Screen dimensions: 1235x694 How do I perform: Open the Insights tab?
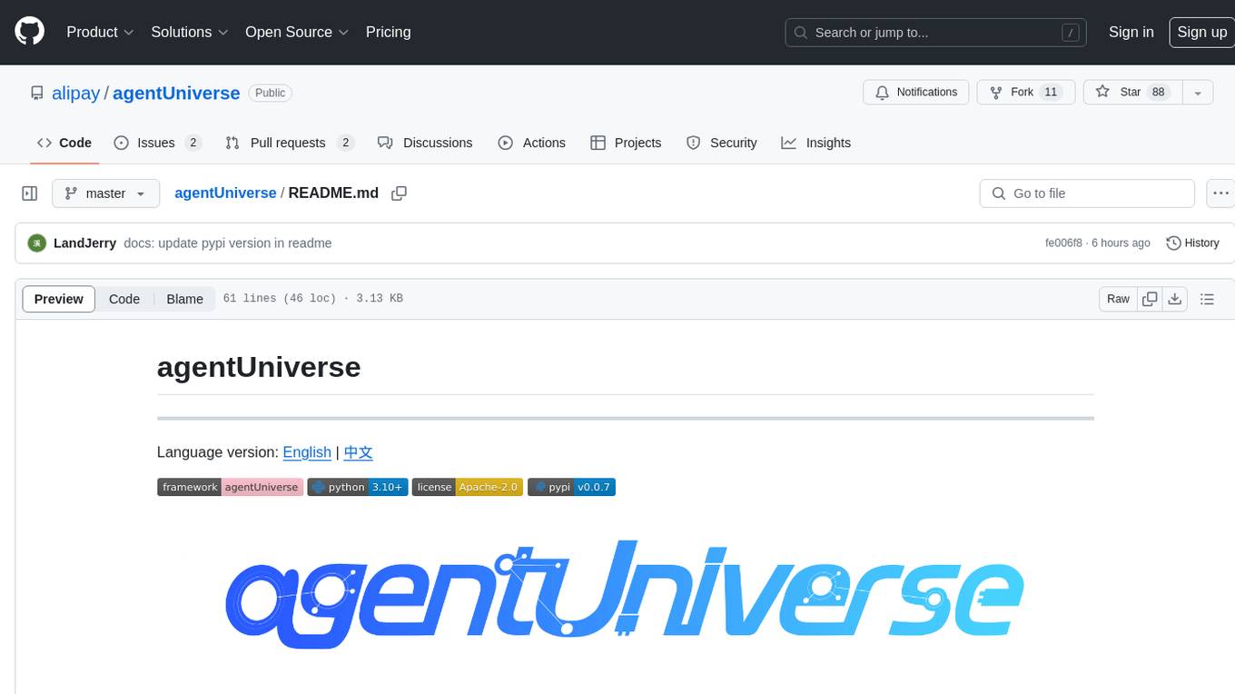click(x=815, y=143)
